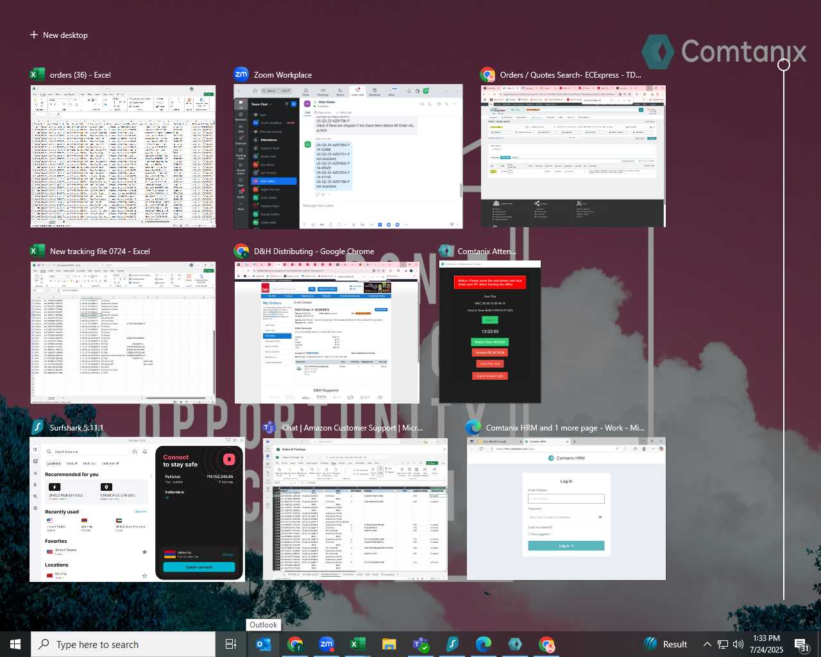Screen dimensions: 821x657
Task: Open the volume control in system tray
Action: coord(738,644)
